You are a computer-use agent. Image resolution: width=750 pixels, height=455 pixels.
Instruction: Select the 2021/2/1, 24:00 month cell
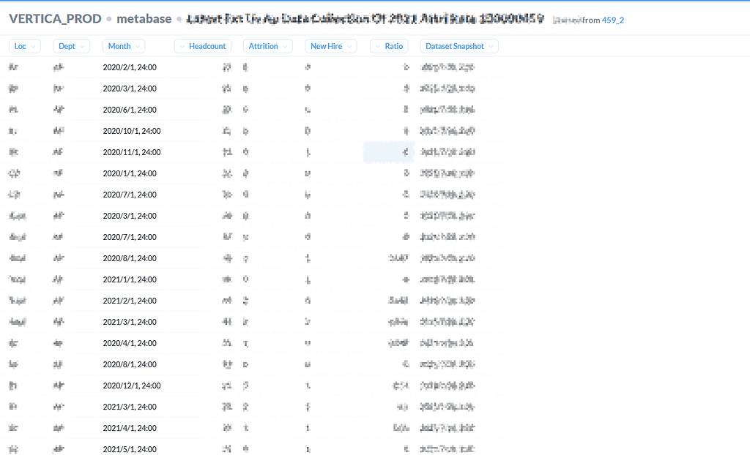click(130, 301)
